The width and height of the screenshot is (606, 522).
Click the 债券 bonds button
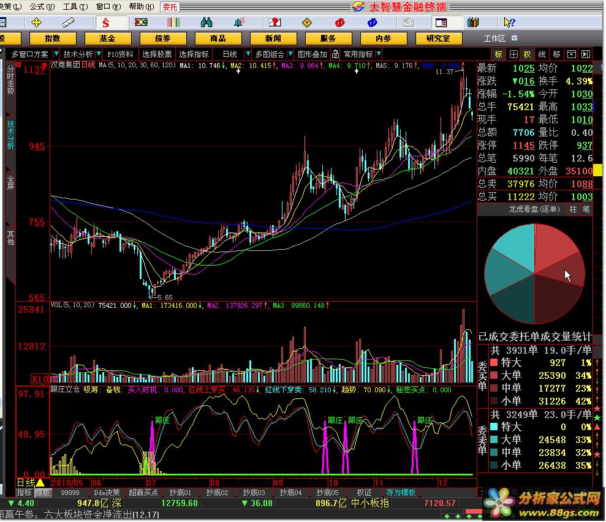[163, 38]
